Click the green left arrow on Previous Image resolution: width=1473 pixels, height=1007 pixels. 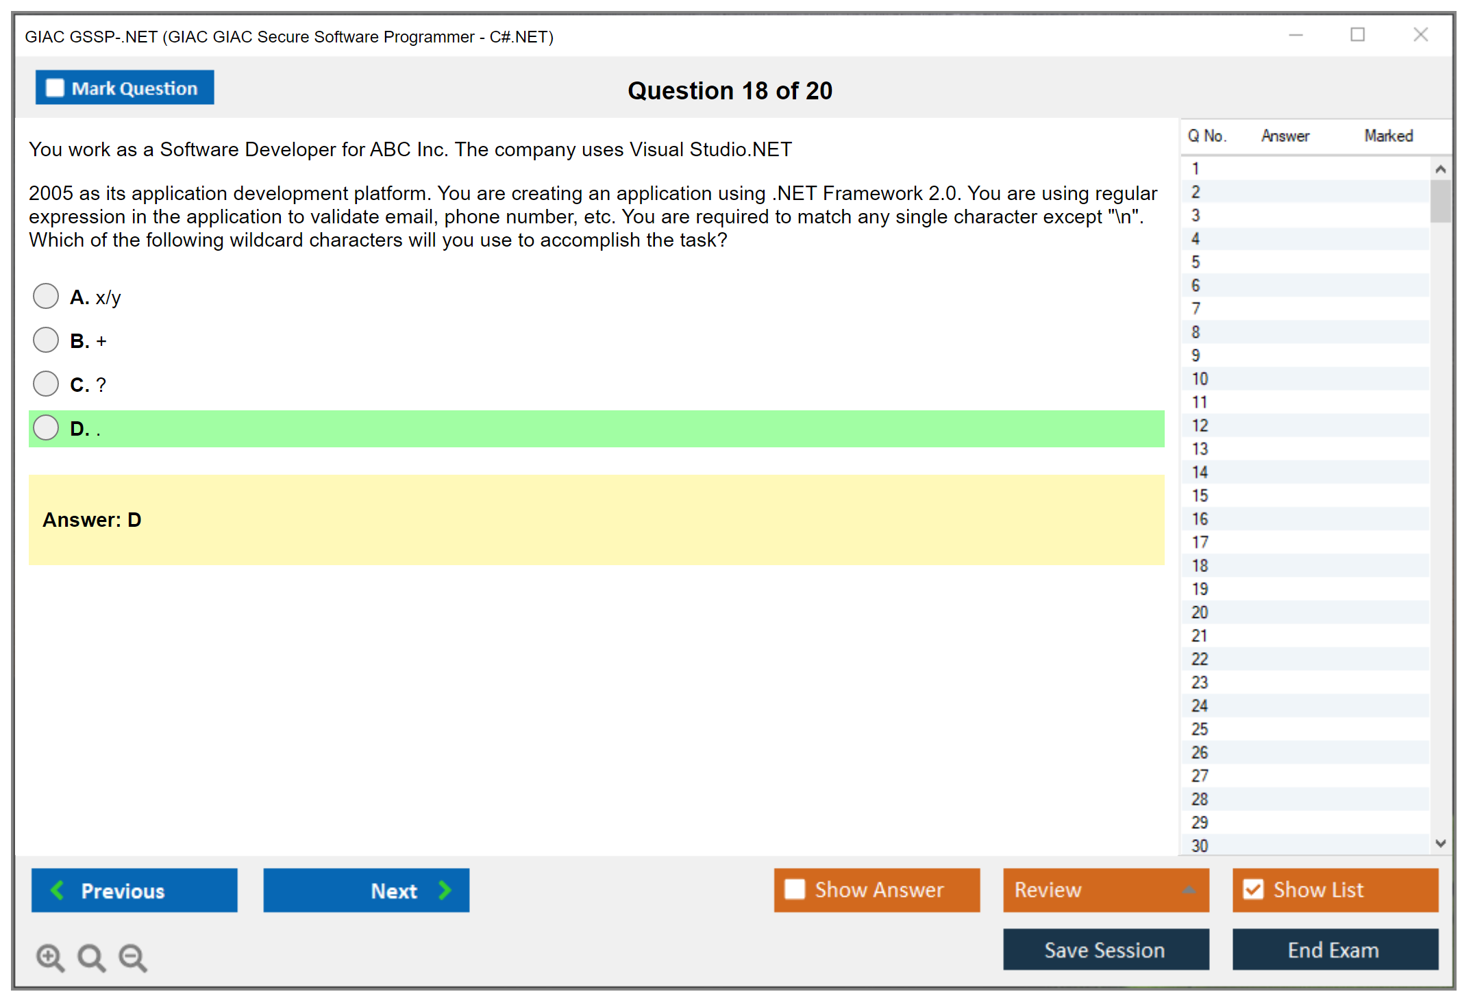(x=58, y=890)
